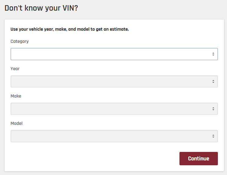Select the Model field label
The height and width of the screenshot is (175, 227).
[x=16, y=123]
